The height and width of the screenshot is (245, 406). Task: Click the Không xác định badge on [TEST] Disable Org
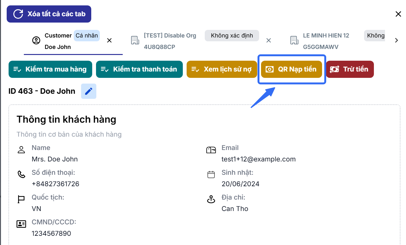[232, 36]
